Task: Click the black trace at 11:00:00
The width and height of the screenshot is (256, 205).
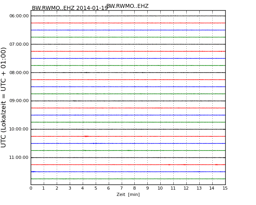Action: pyautogui.click(x=128, y=158)
